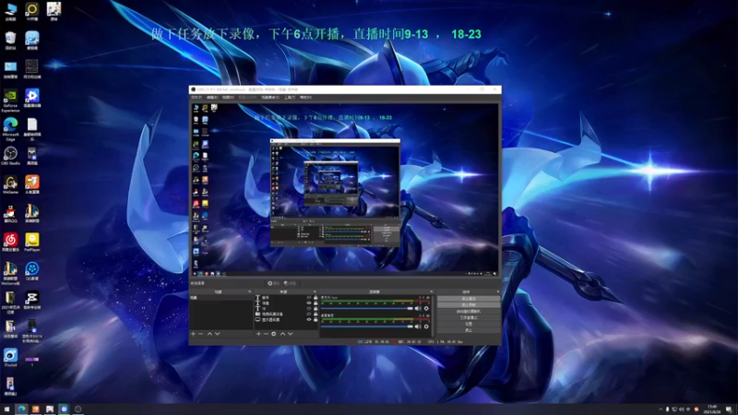Show hidden system tray icons chevron
Screen dimensions: 738x415
(x=661, y=409)
